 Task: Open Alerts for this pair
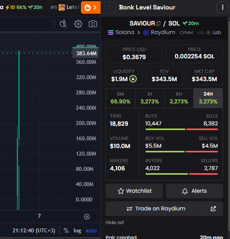[x=194, y=191]
